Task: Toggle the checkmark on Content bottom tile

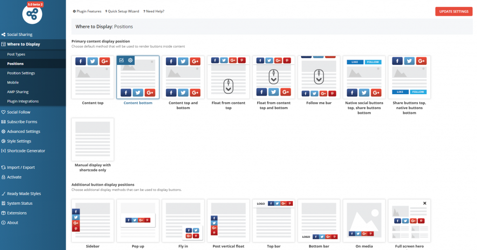Action: point(121,60)
